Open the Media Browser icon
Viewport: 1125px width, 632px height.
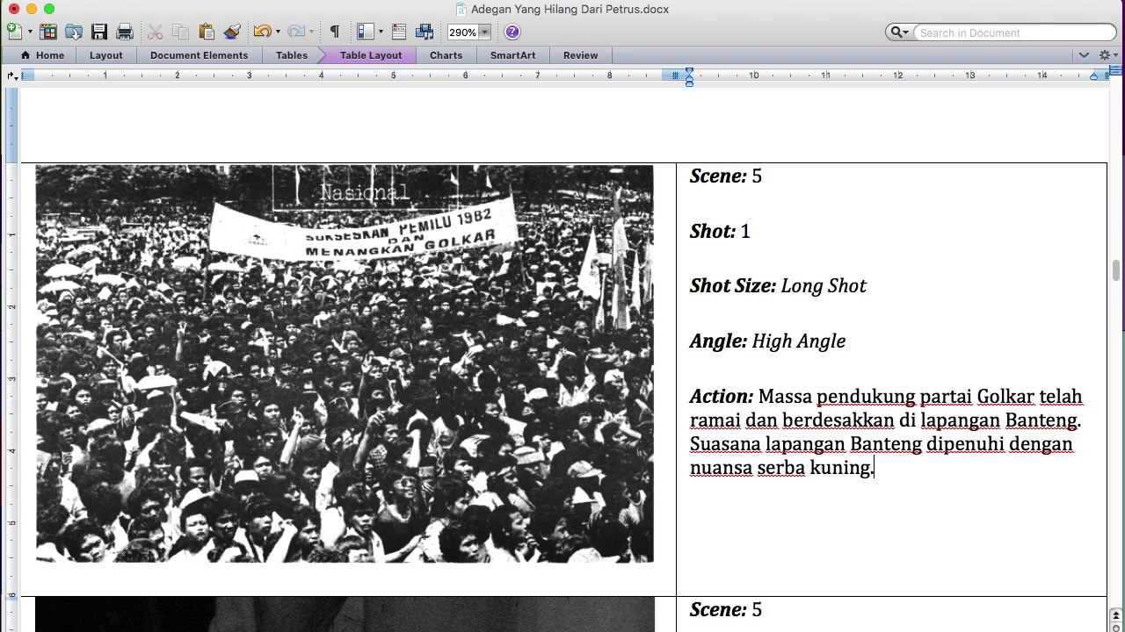tap(425, 32)
